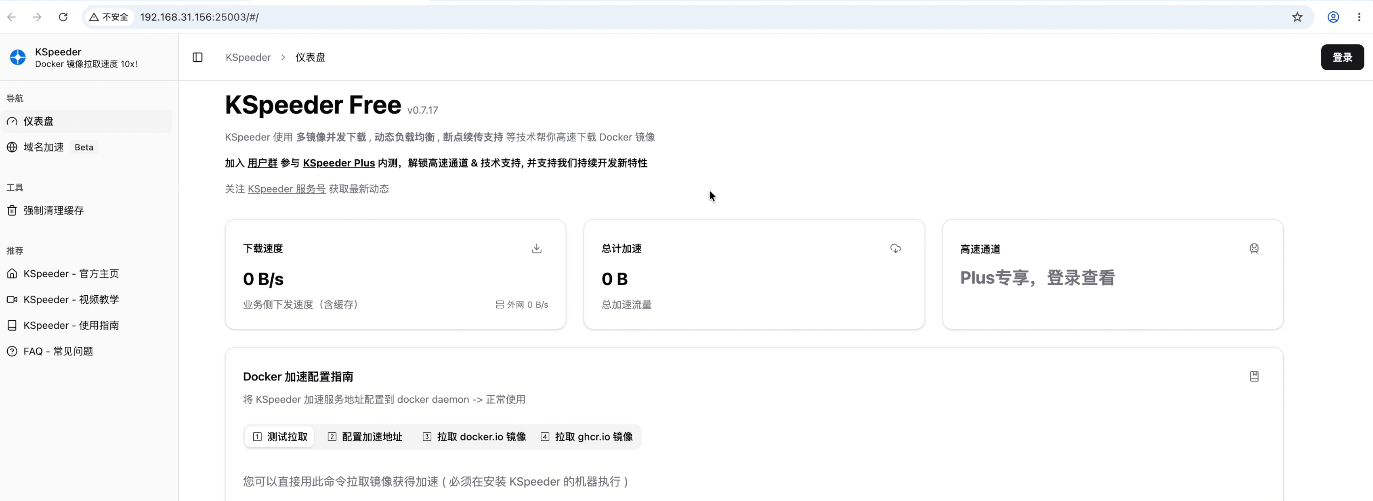The width and height of the screenshot is (1373, 501).
Task: Bookmark page with star icon
Action: tap(1297, 17)
